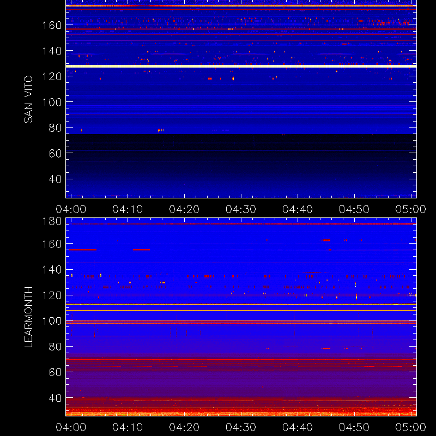436x436 pixels.
Task: Select the 60 frequency tick on Learmonth plot
Action: tap(56, 372)
